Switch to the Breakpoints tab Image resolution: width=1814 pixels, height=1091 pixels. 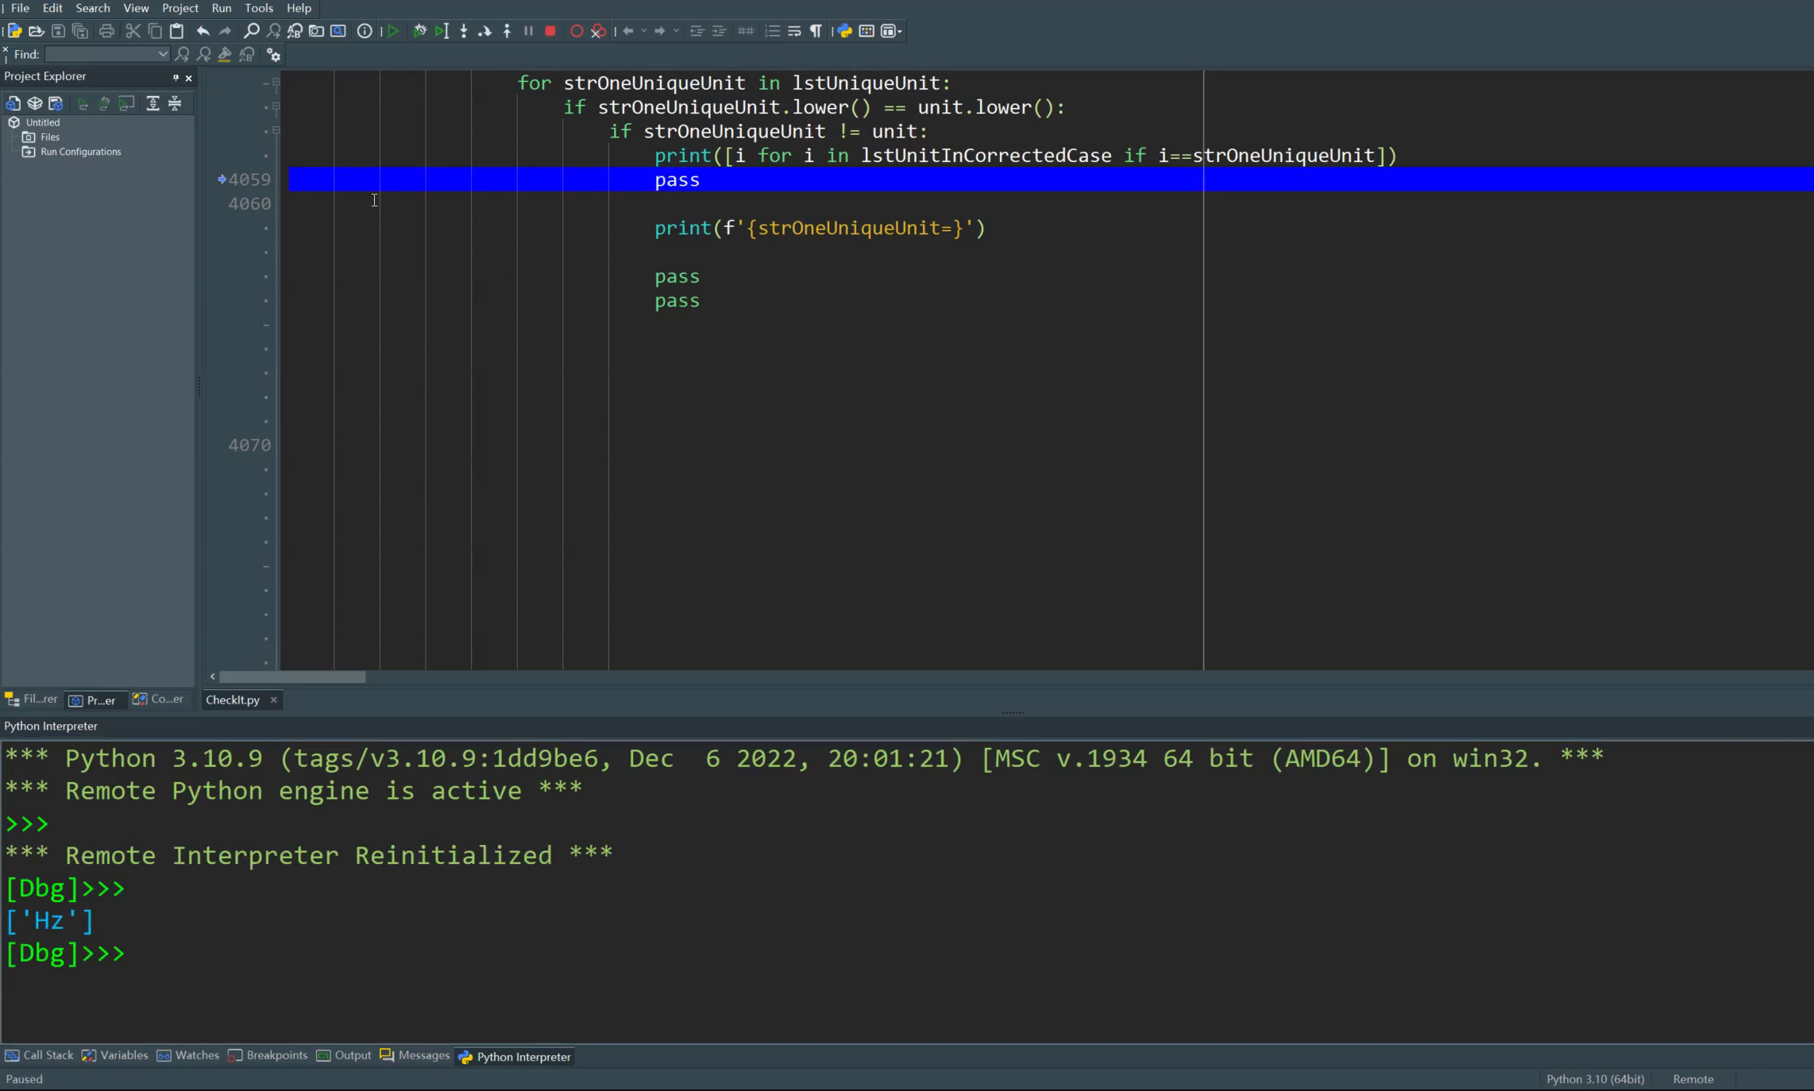(x=276, y=1056)
